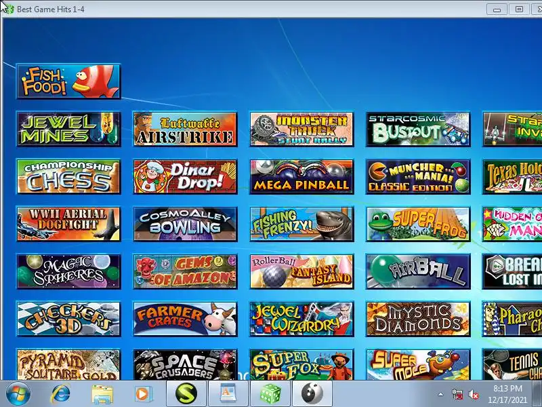Select the Diner Drop game

185,176
